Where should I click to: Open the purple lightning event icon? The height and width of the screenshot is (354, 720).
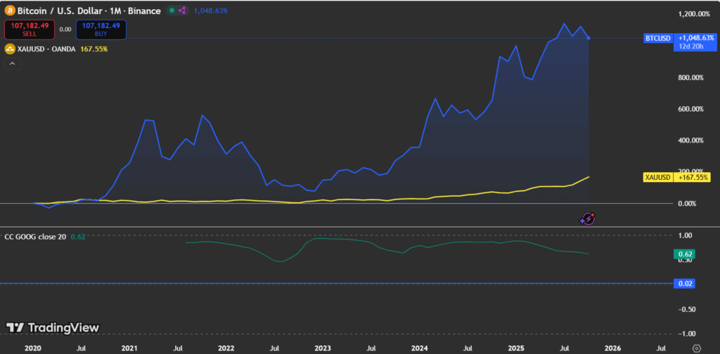pos(587,218)
